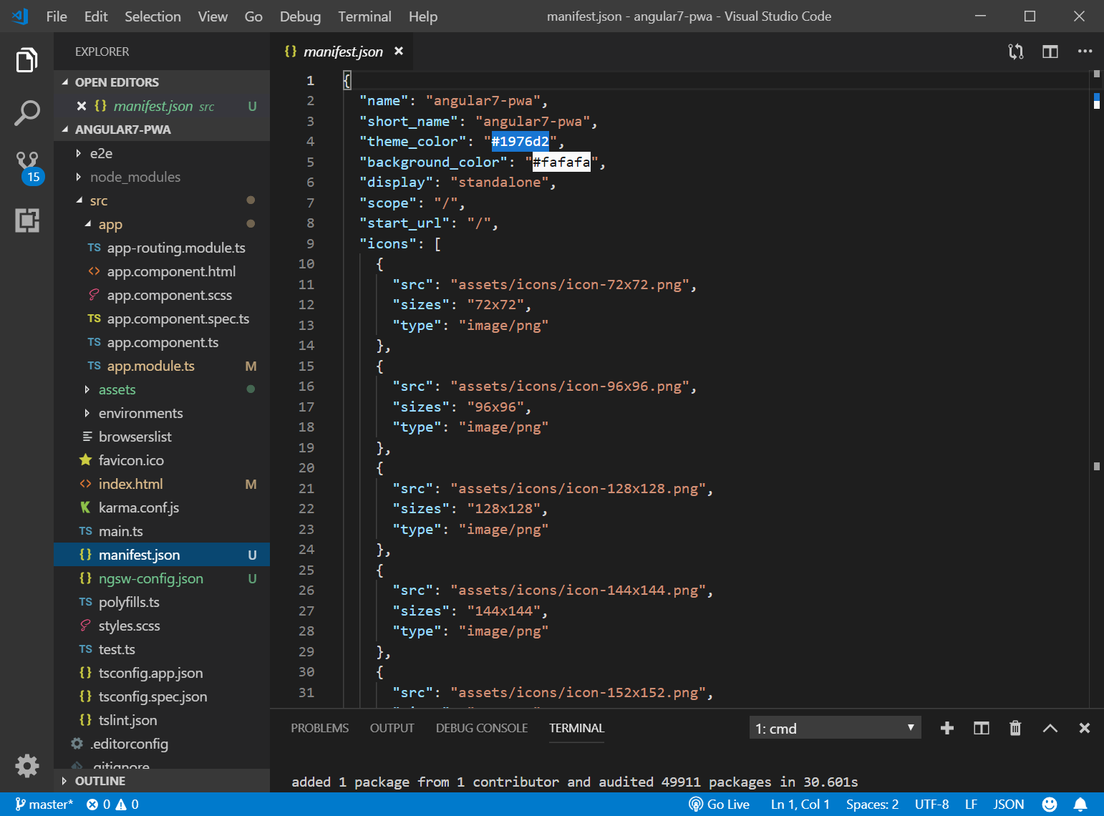Image resolution: width=1104 pixels, height=816 pixels.
Task: Create a new terminal with plus icon
Action: click(x=946, y=728)
